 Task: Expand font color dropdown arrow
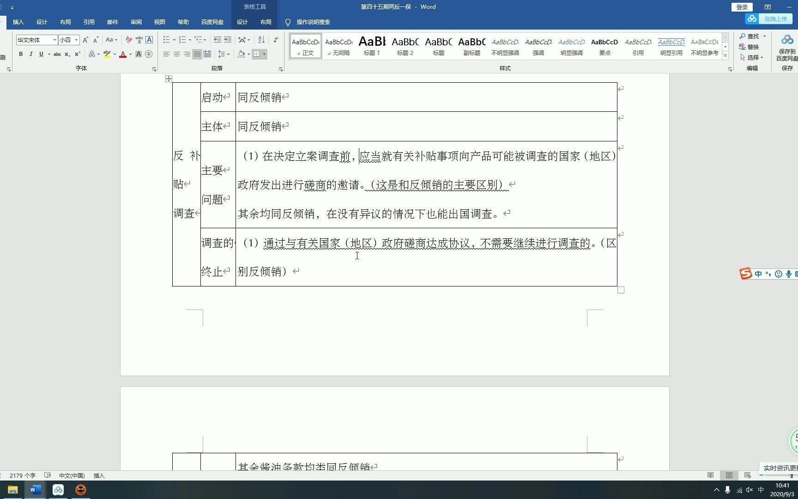[130, 54]
